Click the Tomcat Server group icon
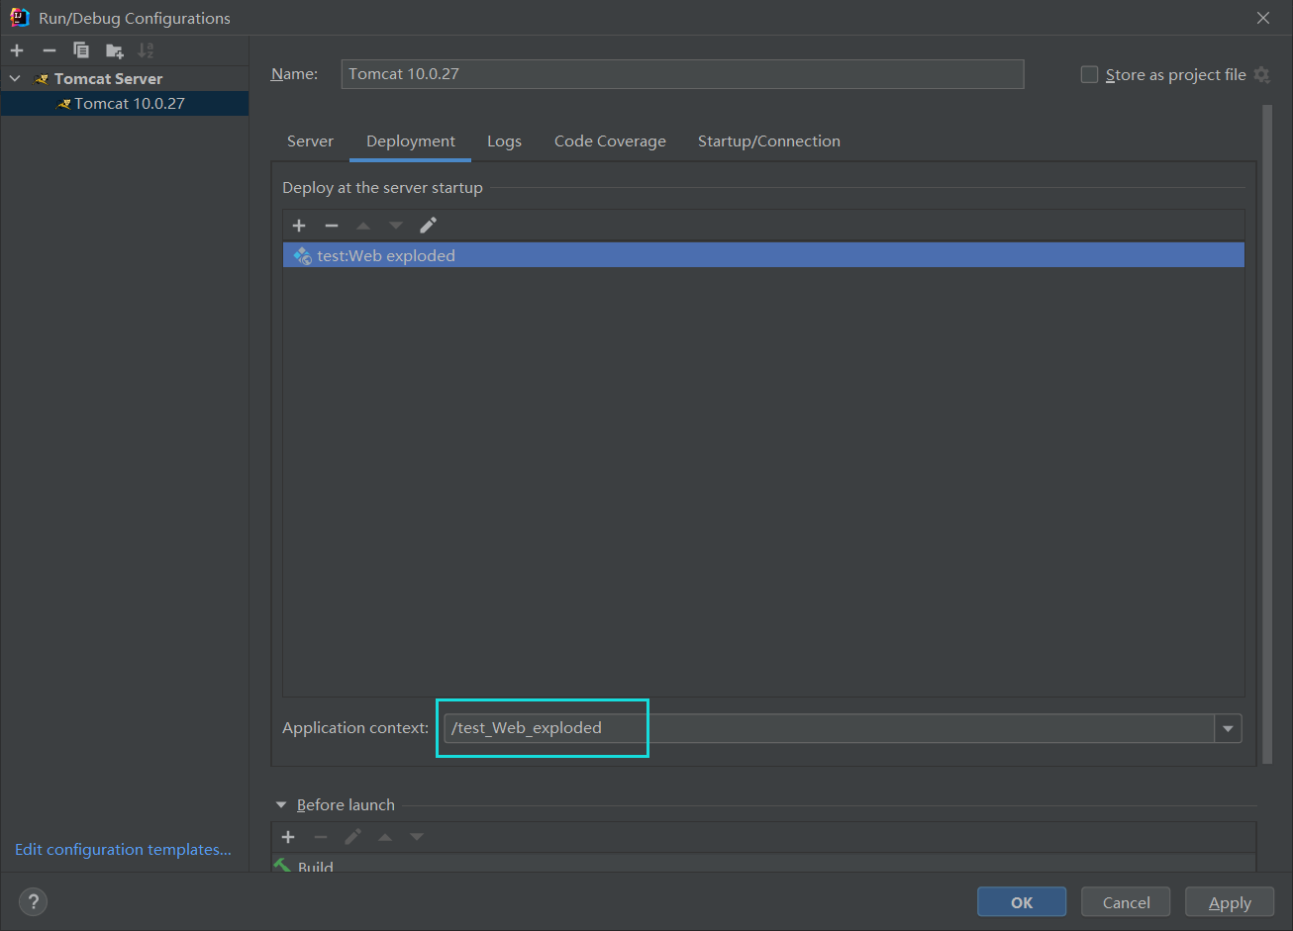This screenshot has width=1293, height=931. 42,79
